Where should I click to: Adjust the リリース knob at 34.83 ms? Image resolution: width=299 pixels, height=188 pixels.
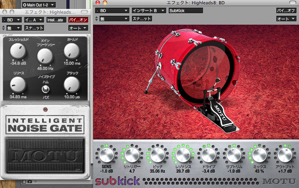coord(18,84)
